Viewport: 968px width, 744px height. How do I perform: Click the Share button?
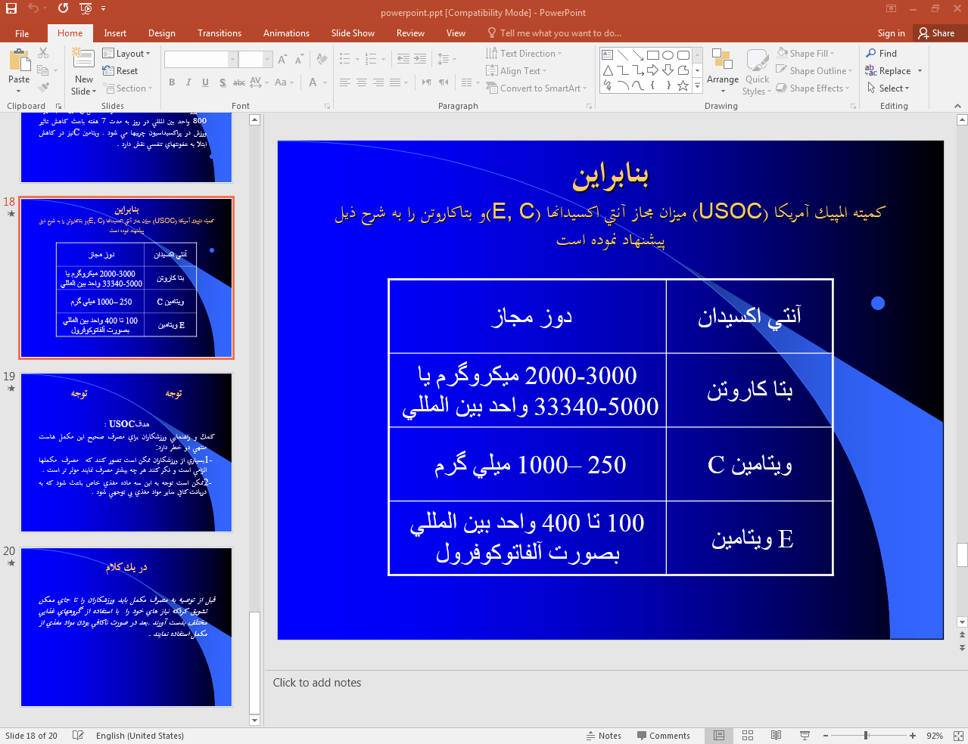click(937, 33)
